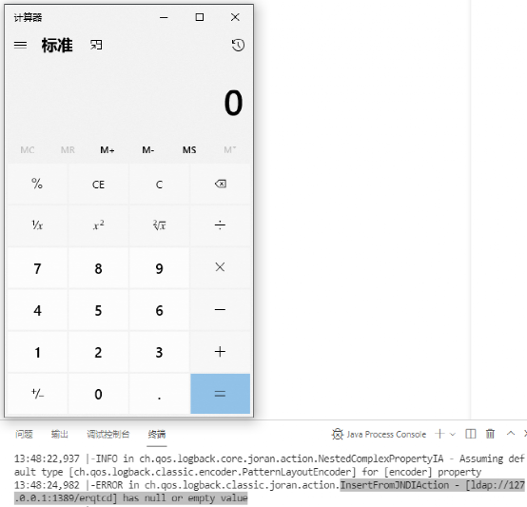The image size is (527, 507).
Task: Open the calculator navigation hamburger menu
Action: [x=21, y=45]
